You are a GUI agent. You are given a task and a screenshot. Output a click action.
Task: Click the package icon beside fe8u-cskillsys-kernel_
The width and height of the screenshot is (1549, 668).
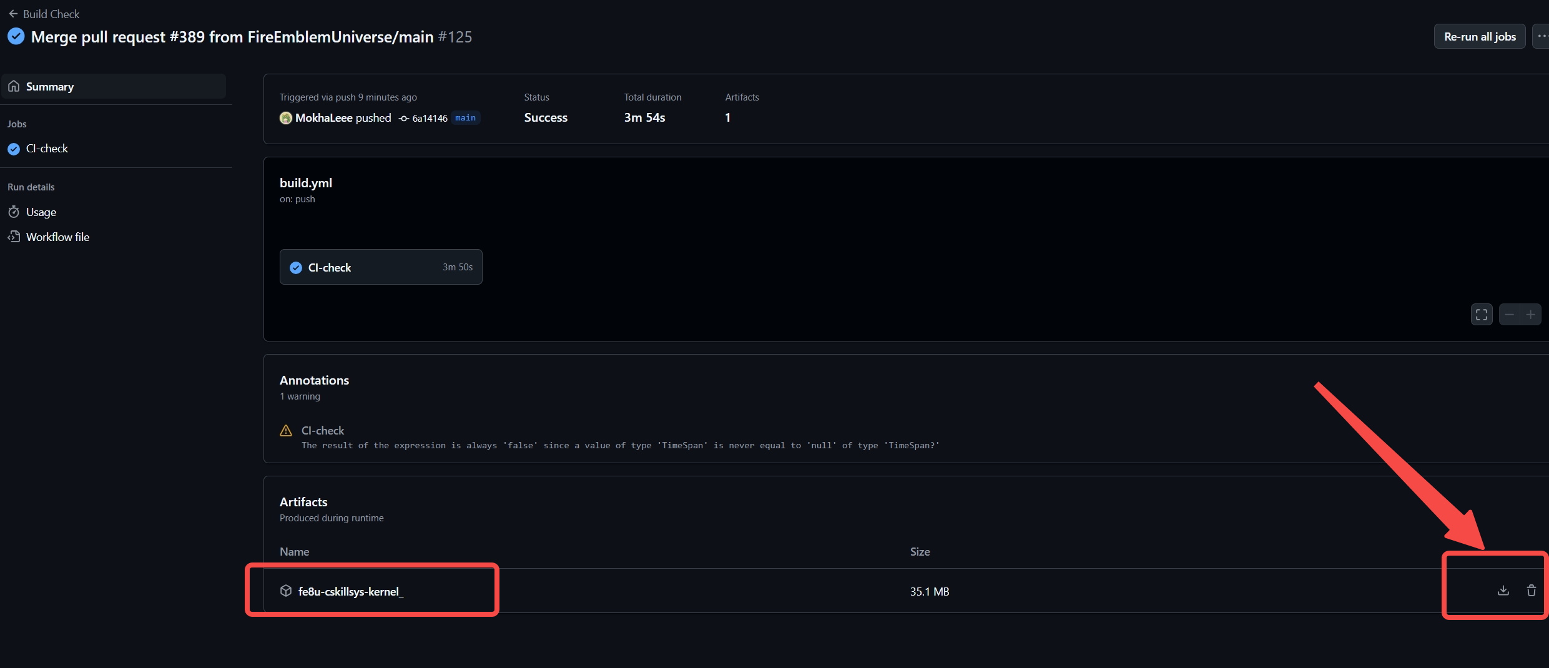[x=286, y=591]
